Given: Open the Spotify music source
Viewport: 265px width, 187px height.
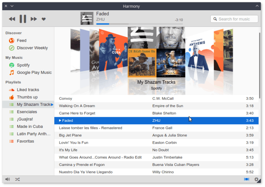Looking at the screenshot, I should point(23,65).
